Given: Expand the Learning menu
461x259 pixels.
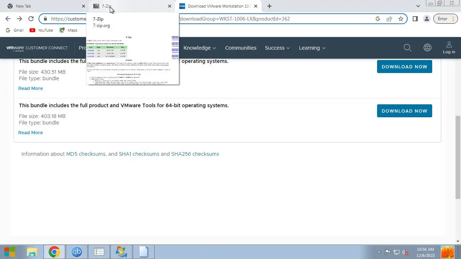Looking at the screenshot, I should click(312, 48).
